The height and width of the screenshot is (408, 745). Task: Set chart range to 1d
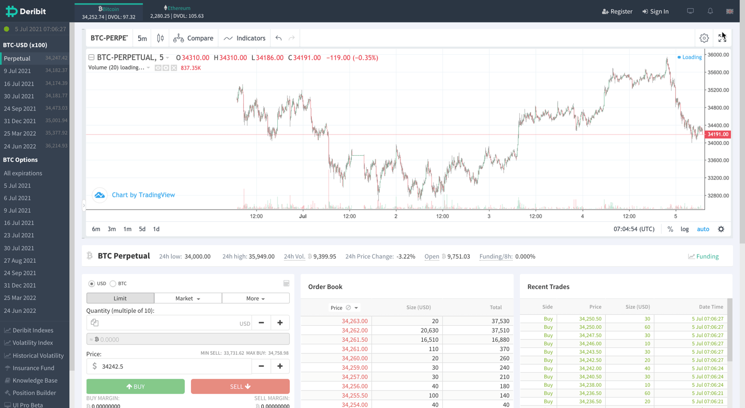point(156,229)
